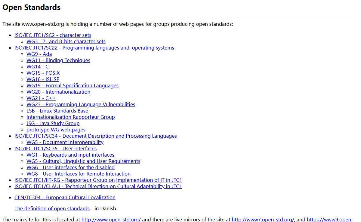
Task: Click The definition of open standards link
Action: click(52, 208)
